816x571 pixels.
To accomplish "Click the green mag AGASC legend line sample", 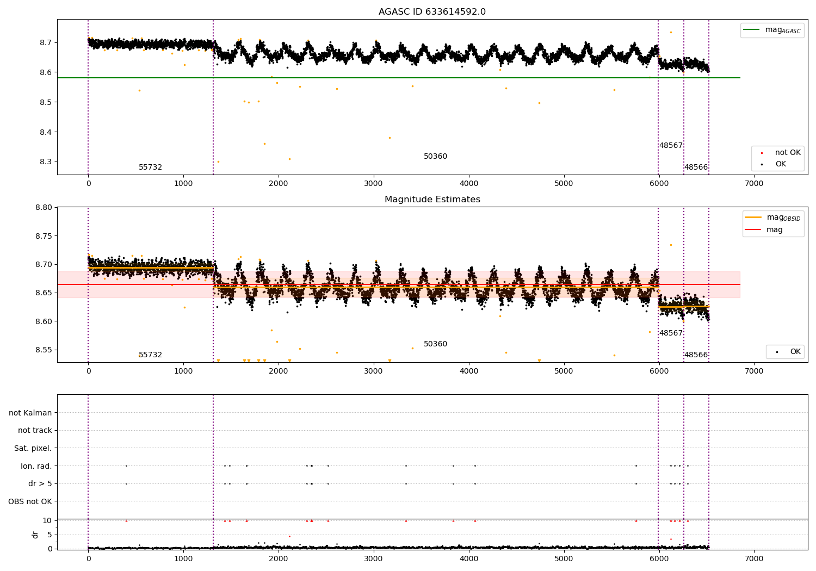I will click(x=752, y=30).
